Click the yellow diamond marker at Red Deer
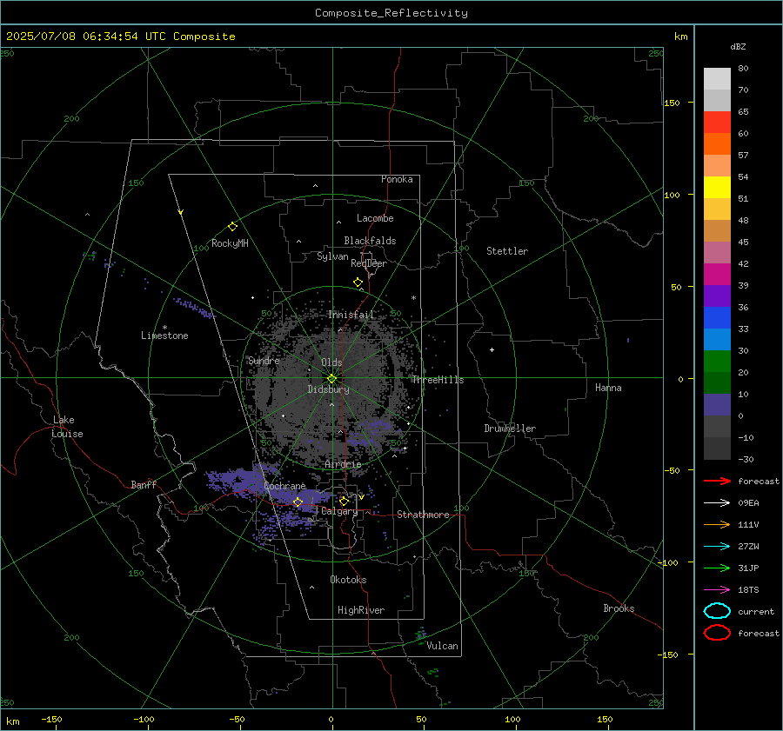 (358, 282)
